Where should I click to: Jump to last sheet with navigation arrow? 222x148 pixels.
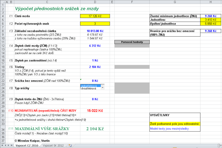pyautogui.click(x=12, y=145)
